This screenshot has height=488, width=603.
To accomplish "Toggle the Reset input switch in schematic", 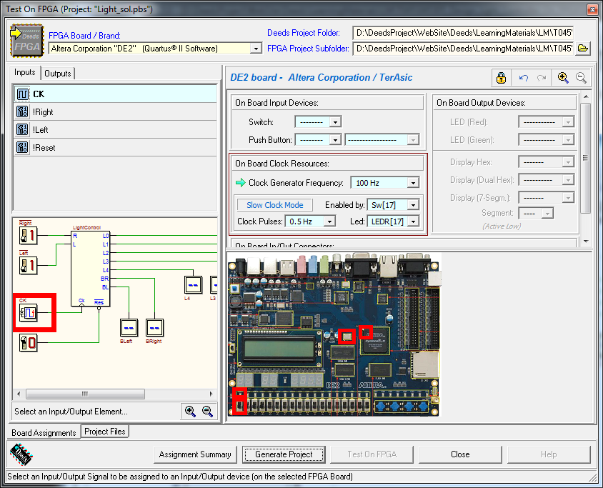I will point(29,343).
